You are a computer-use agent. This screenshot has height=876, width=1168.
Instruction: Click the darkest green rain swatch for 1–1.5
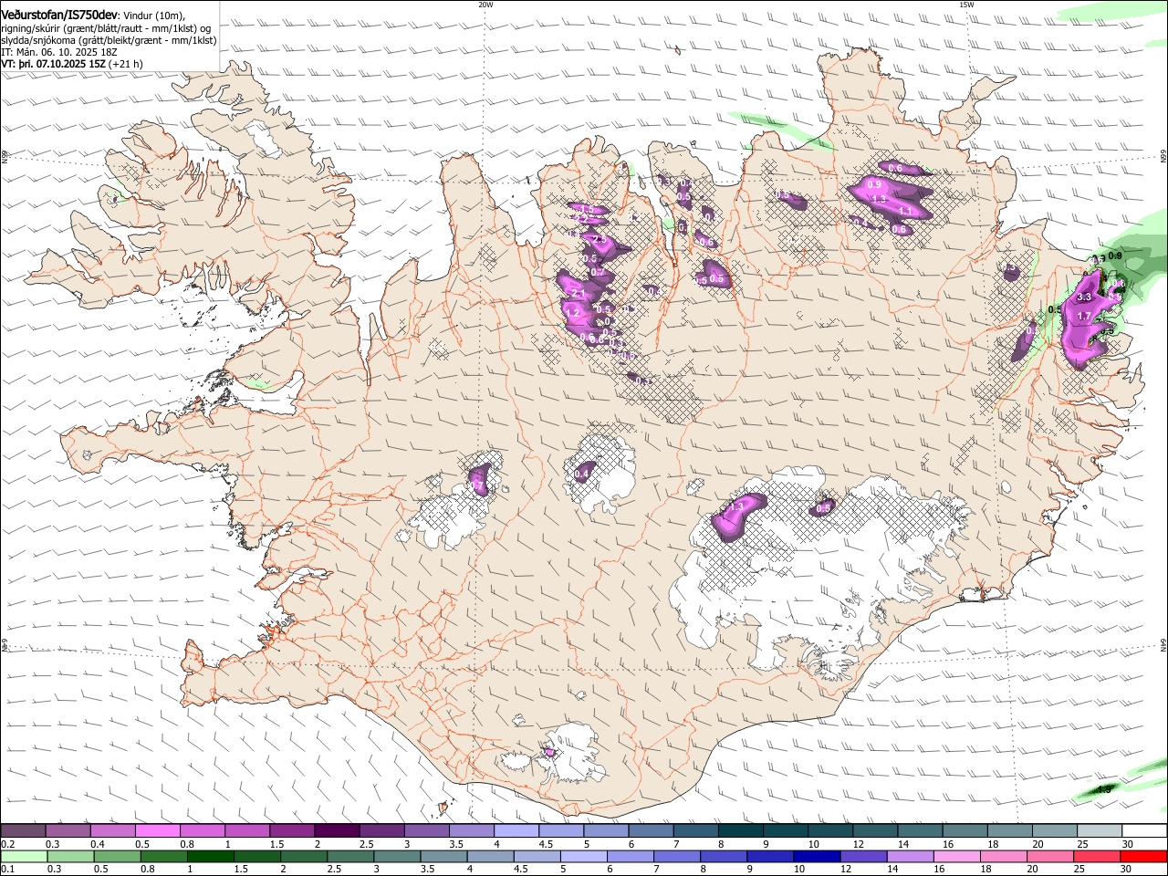[210, 856]
